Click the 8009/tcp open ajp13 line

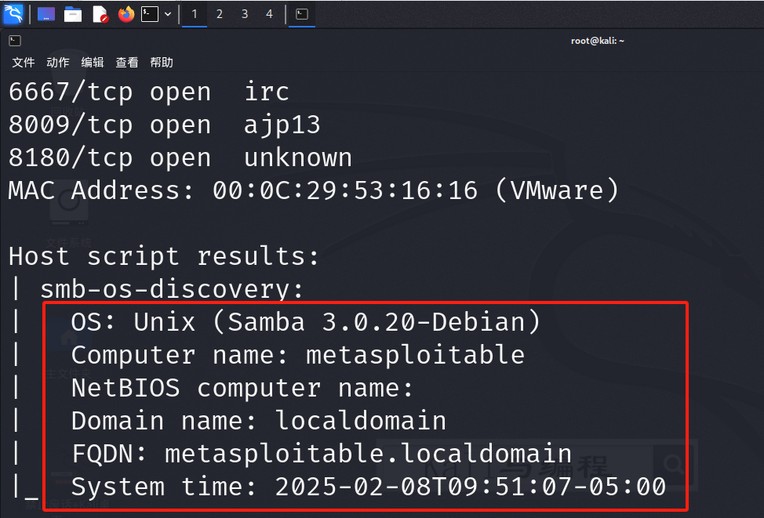pos(165,125)
